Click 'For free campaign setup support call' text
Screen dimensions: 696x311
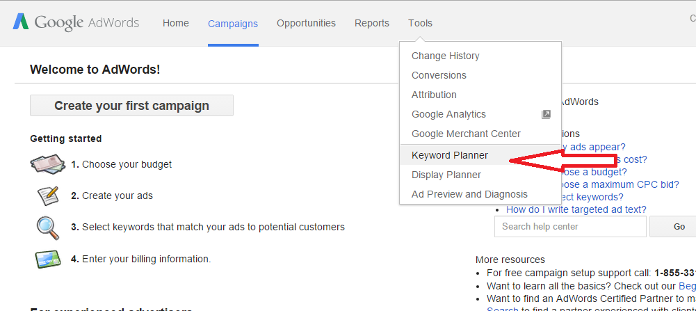click(x=569, y=273)
